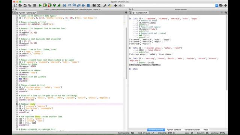This screenshot has width=240, height=135.
Task: Select the Python Tutorial.py editor tab
Action: point(26,13)
